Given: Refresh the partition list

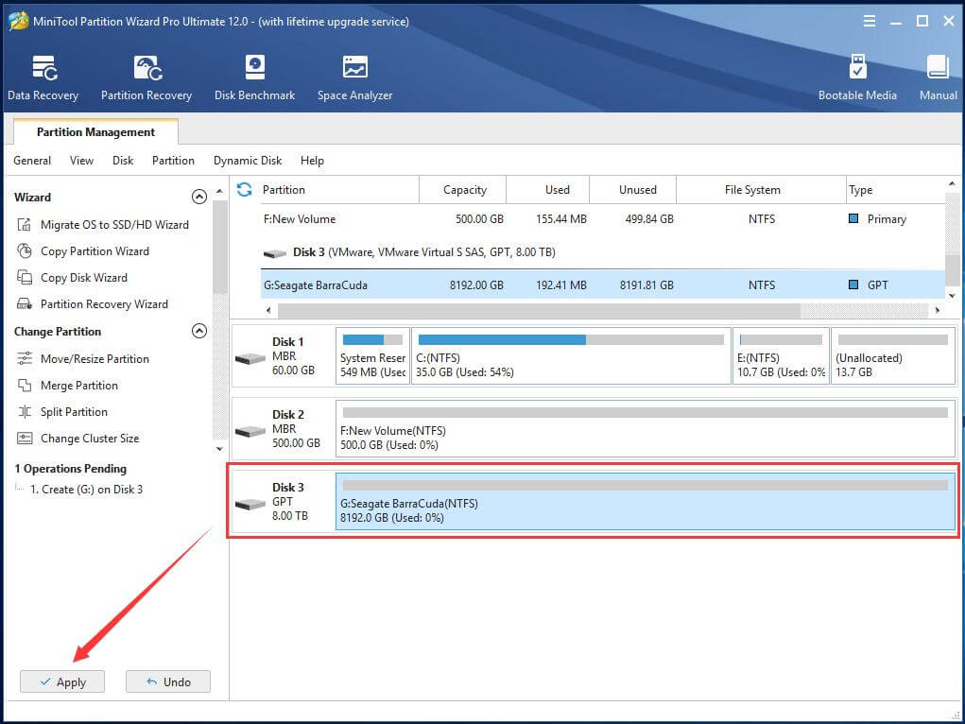Looking at the screenshot, I should pos(245,190).
